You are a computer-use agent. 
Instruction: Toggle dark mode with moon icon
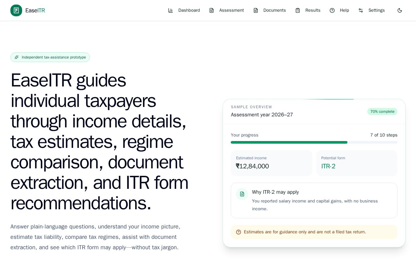400,10
